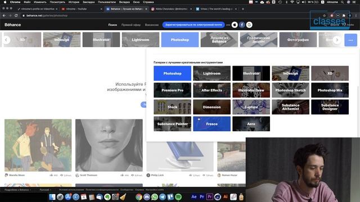Click the Behance logo
Viewport: 360px width, 202px height.
tap(12, 25)
